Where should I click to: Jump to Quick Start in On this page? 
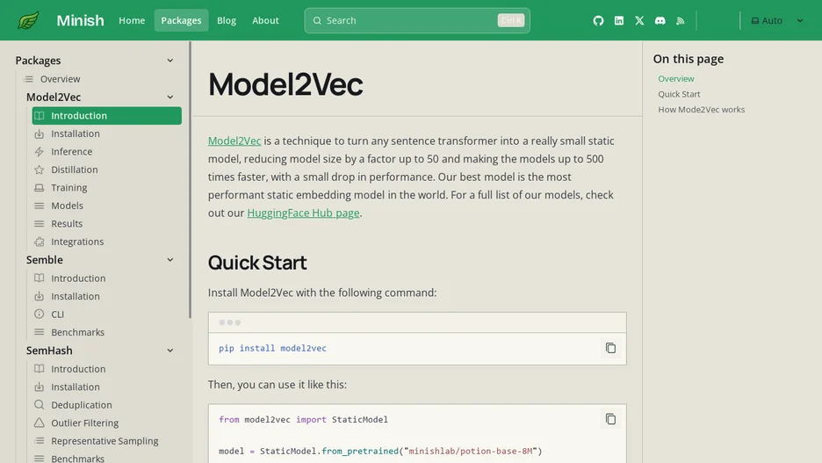pos(679,94)
